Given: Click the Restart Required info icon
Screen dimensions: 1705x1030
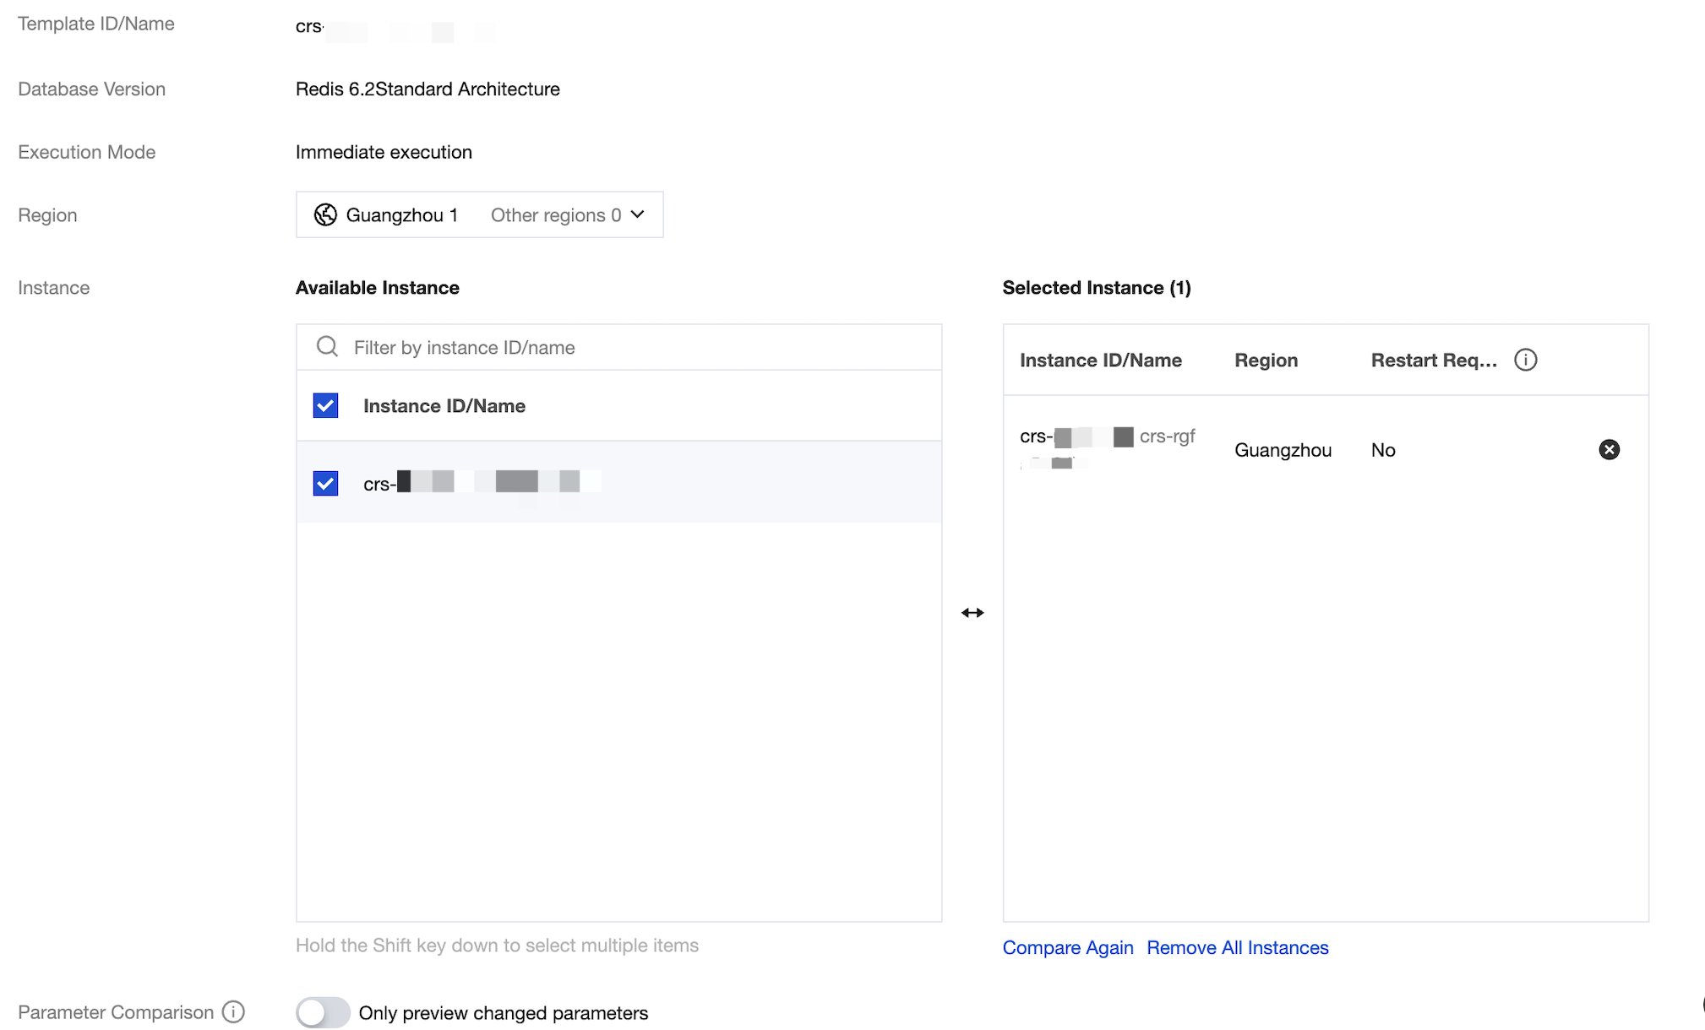Looking at the screenshot, I should 1525,360.
